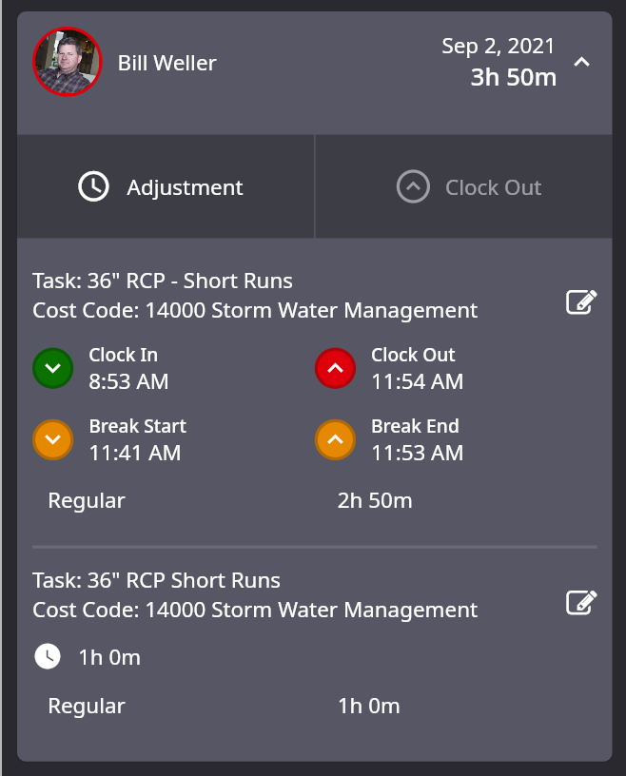This screenshot has height=776, width=626.
Task: Click Bill Weller's profile photo
Action: pos(68,62)
